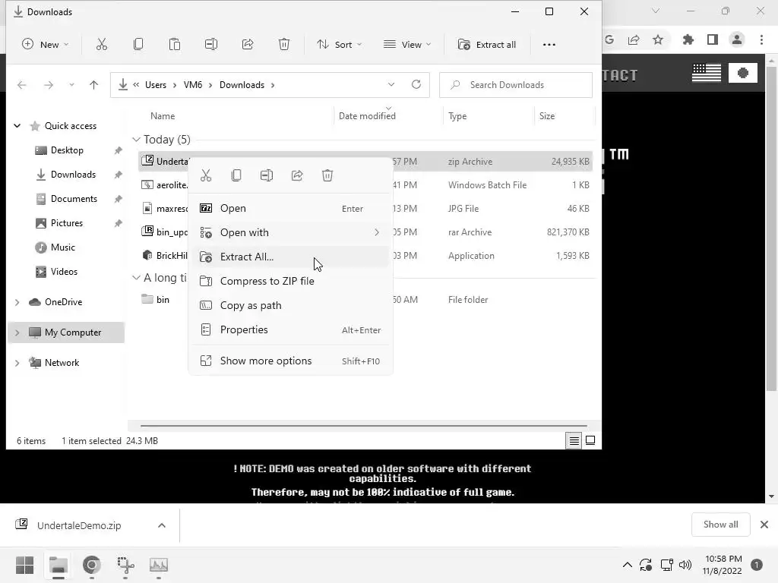Click the Delete trash icon in Explorer toolbar
Viewport: 778px width, 583px height.
[284, 45]
